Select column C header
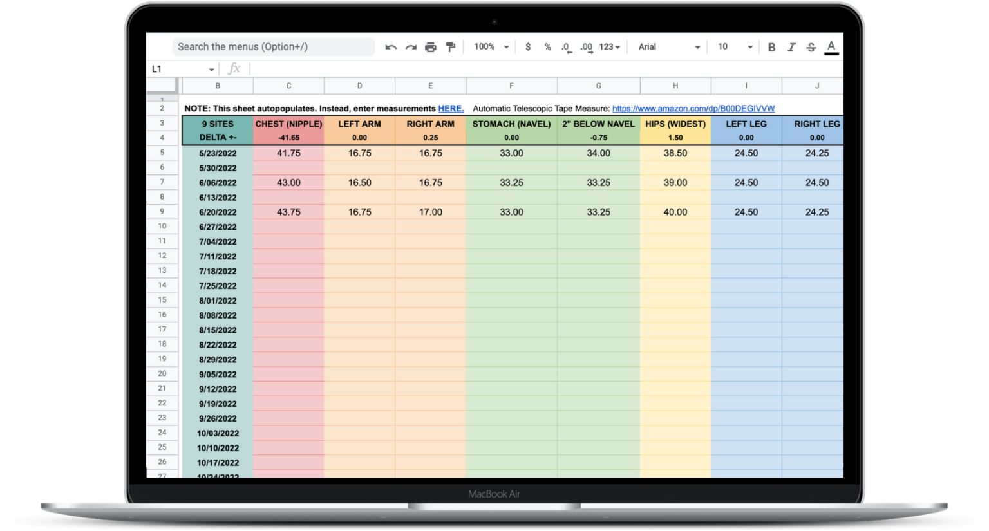The image size is (989, 531). (288, 85)
